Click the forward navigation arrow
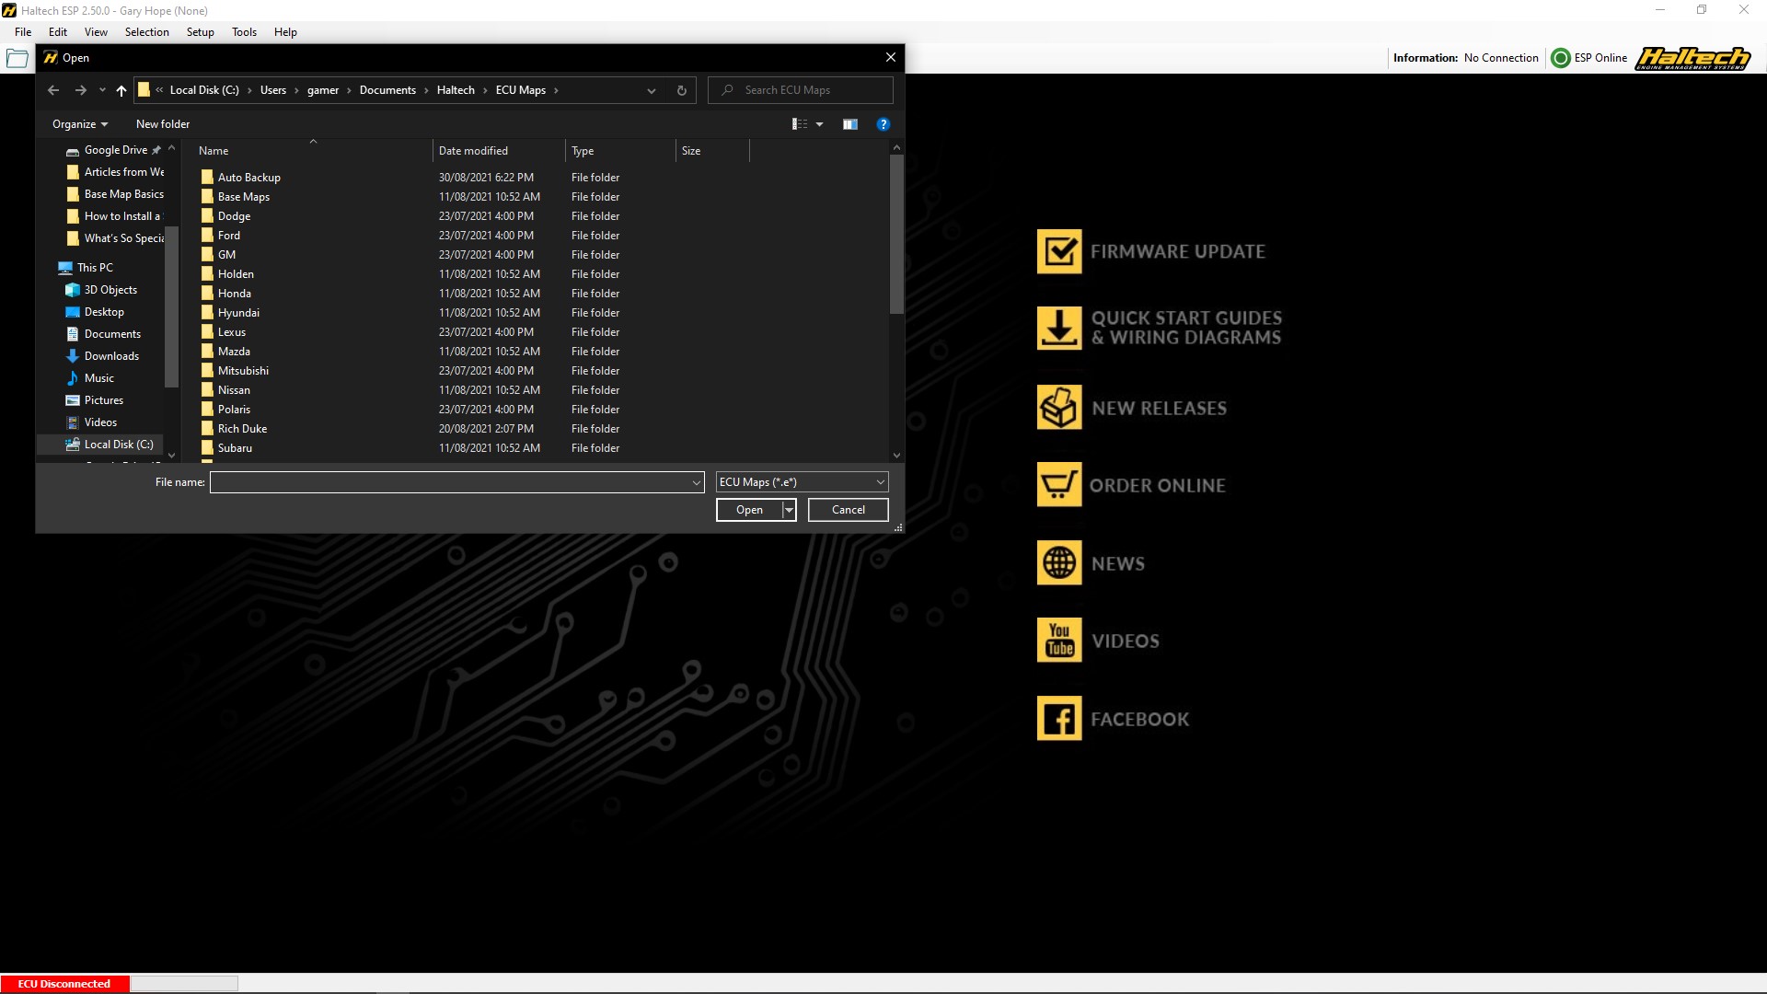 81,90
